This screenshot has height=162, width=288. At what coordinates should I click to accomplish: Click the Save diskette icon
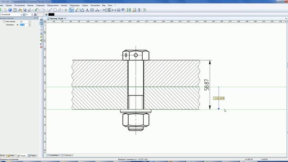coord(25,10)
